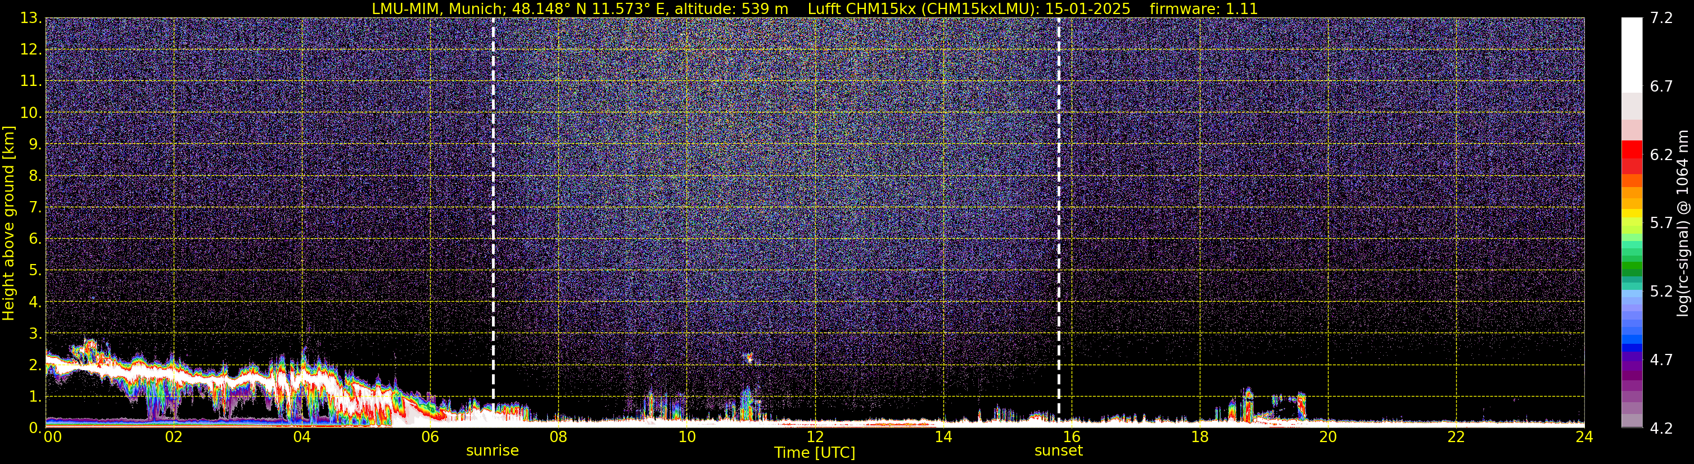Click the 7.2 value on the colorbar
The image size is (1694, 464).
point(1661,18)
